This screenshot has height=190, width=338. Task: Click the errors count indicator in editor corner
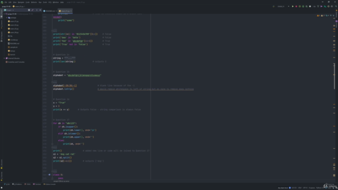pos(318,15)
